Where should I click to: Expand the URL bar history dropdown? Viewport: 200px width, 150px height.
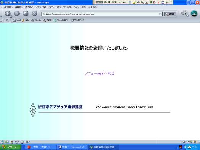coord(160,14)
